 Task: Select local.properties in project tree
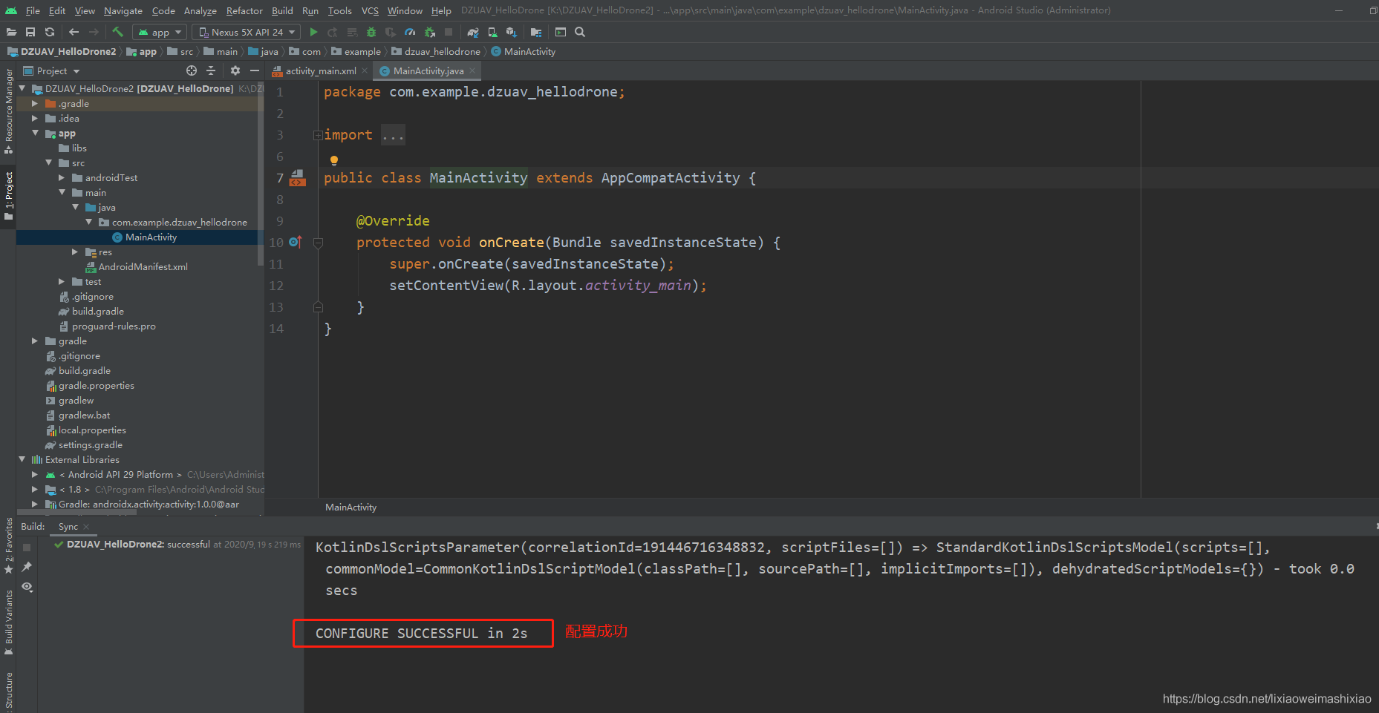92,430
